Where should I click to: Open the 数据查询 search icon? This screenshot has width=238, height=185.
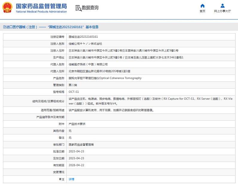(x=78, y=8)
